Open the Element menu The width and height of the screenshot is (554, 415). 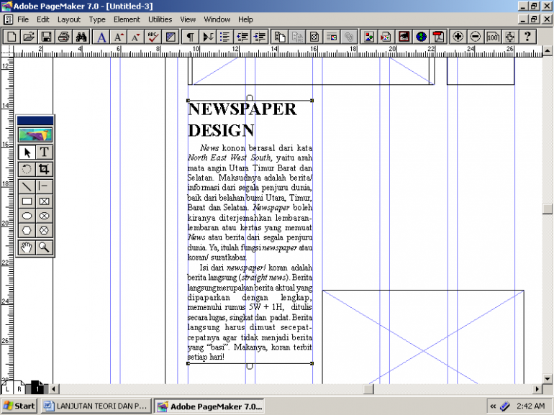pos(127,19)
